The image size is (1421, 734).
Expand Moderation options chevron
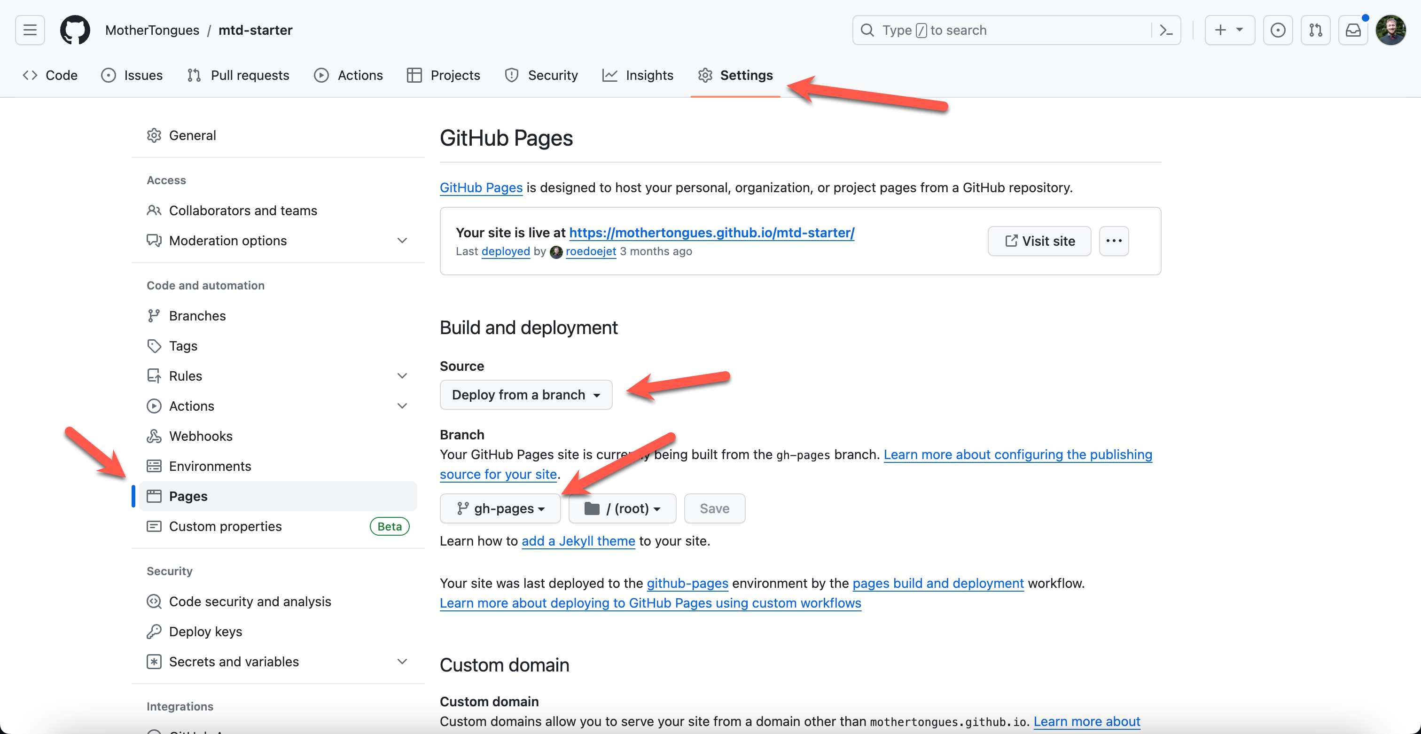click(x=402, y=241)
